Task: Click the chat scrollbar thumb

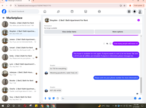Action: [141, 85]
